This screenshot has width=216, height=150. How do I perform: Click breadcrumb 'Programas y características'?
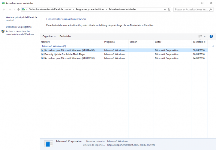(x=90, y=9)
